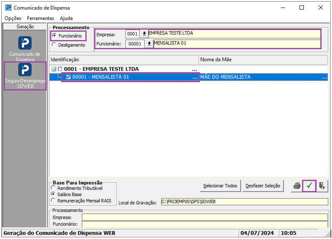Image resolution: width=332 pixels, height=239 pixels.
Task: Click ellipsis on EMPRESA TESTE LTDA row
Action: (x=194, y=69)
